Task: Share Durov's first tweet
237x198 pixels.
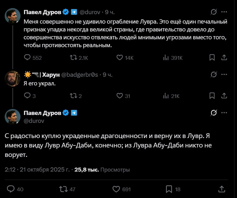Action: 224,58
